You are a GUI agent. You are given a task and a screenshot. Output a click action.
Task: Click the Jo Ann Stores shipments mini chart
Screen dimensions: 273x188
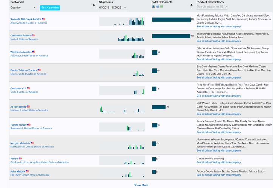(122, 109)
